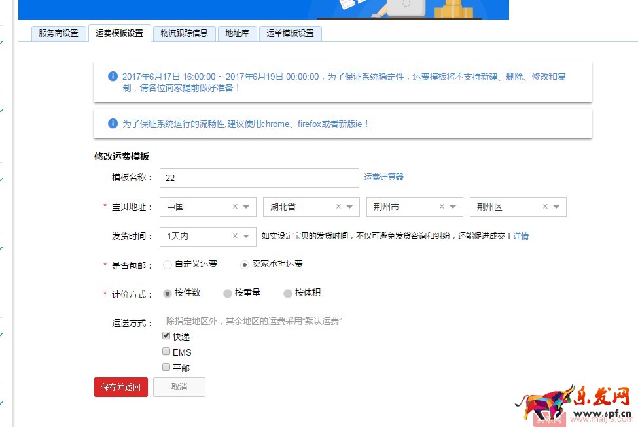Click the 详情 link about delivery time
This screenshot has height=427, width=638.
click(521, 236)
